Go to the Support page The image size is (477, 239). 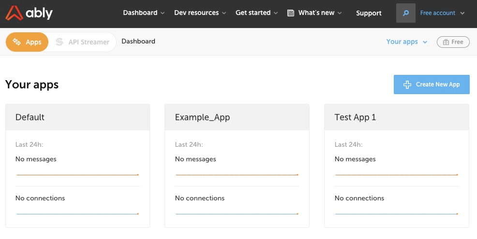point(369,13)
